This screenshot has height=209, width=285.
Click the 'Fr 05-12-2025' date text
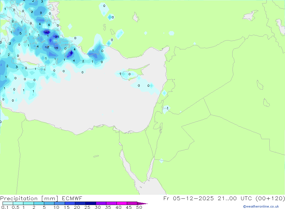tap(189, 198)
